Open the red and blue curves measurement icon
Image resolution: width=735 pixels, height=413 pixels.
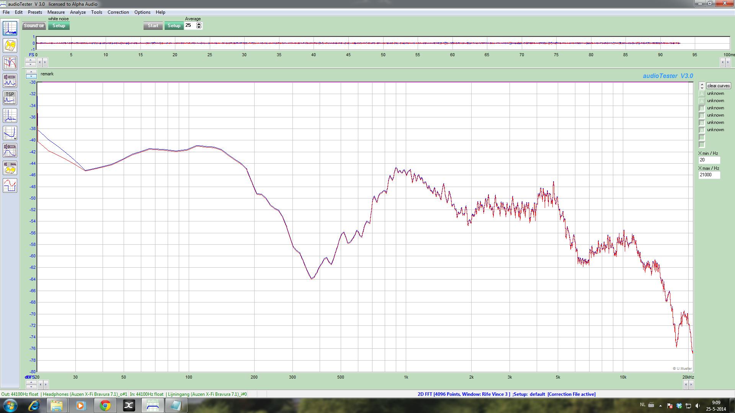coord(10,63)
